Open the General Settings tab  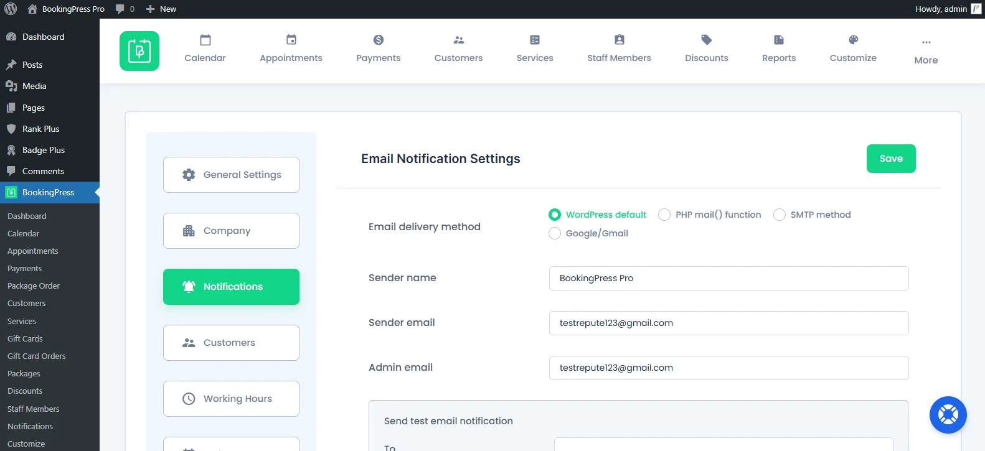coord(231,175)
